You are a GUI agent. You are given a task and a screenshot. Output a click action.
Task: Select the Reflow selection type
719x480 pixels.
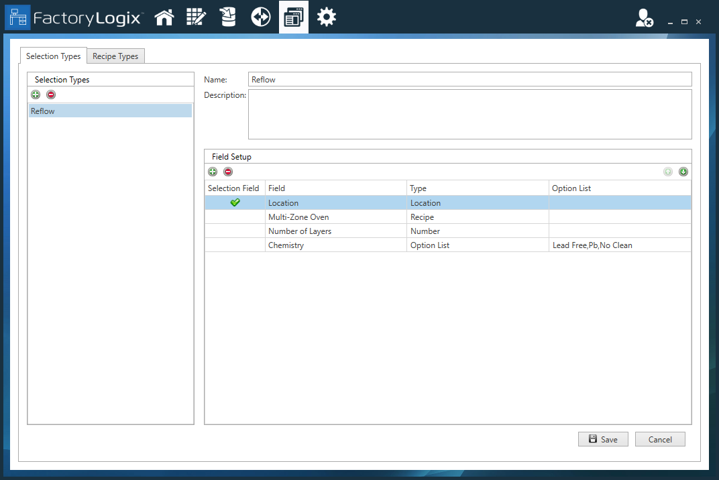point(110,111)
